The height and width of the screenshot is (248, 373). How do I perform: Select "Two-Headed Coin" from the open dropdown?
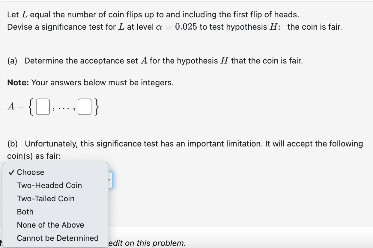tap(49, 185)
